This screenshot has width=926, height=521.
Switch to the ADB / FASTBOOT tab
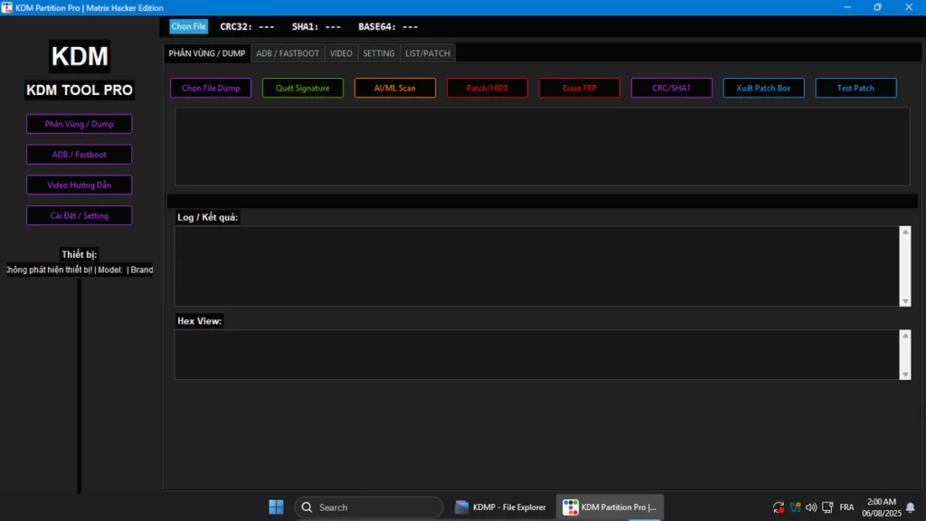pyautogui.click(x=288, y=53)
